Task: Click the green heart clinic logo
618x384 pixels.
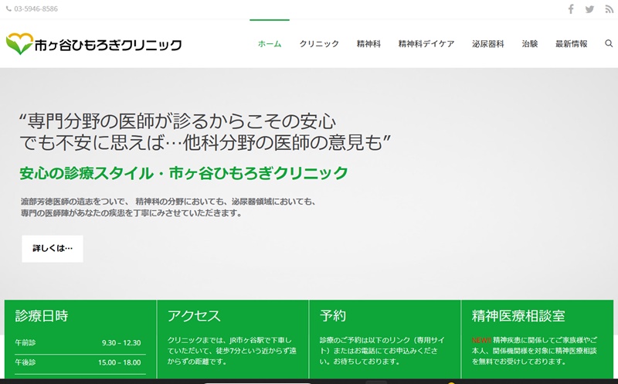Action: [x=18, y=44]
